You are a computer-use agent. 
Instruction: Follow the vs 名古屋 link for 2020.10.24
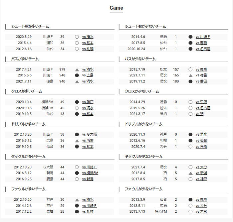tap(203, 49)
